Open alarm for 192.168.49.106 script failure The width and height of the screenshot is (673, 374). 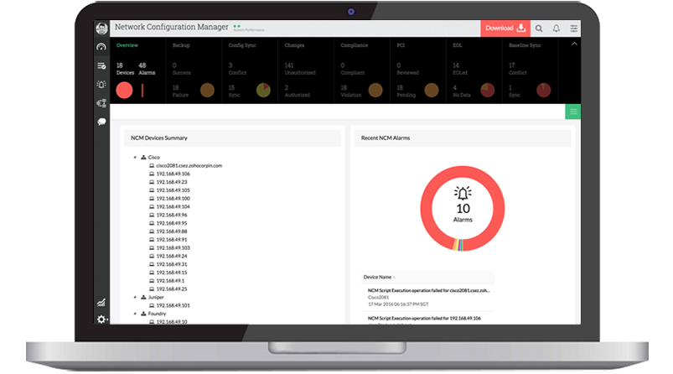pyautogui.click(x=424, y=319)
